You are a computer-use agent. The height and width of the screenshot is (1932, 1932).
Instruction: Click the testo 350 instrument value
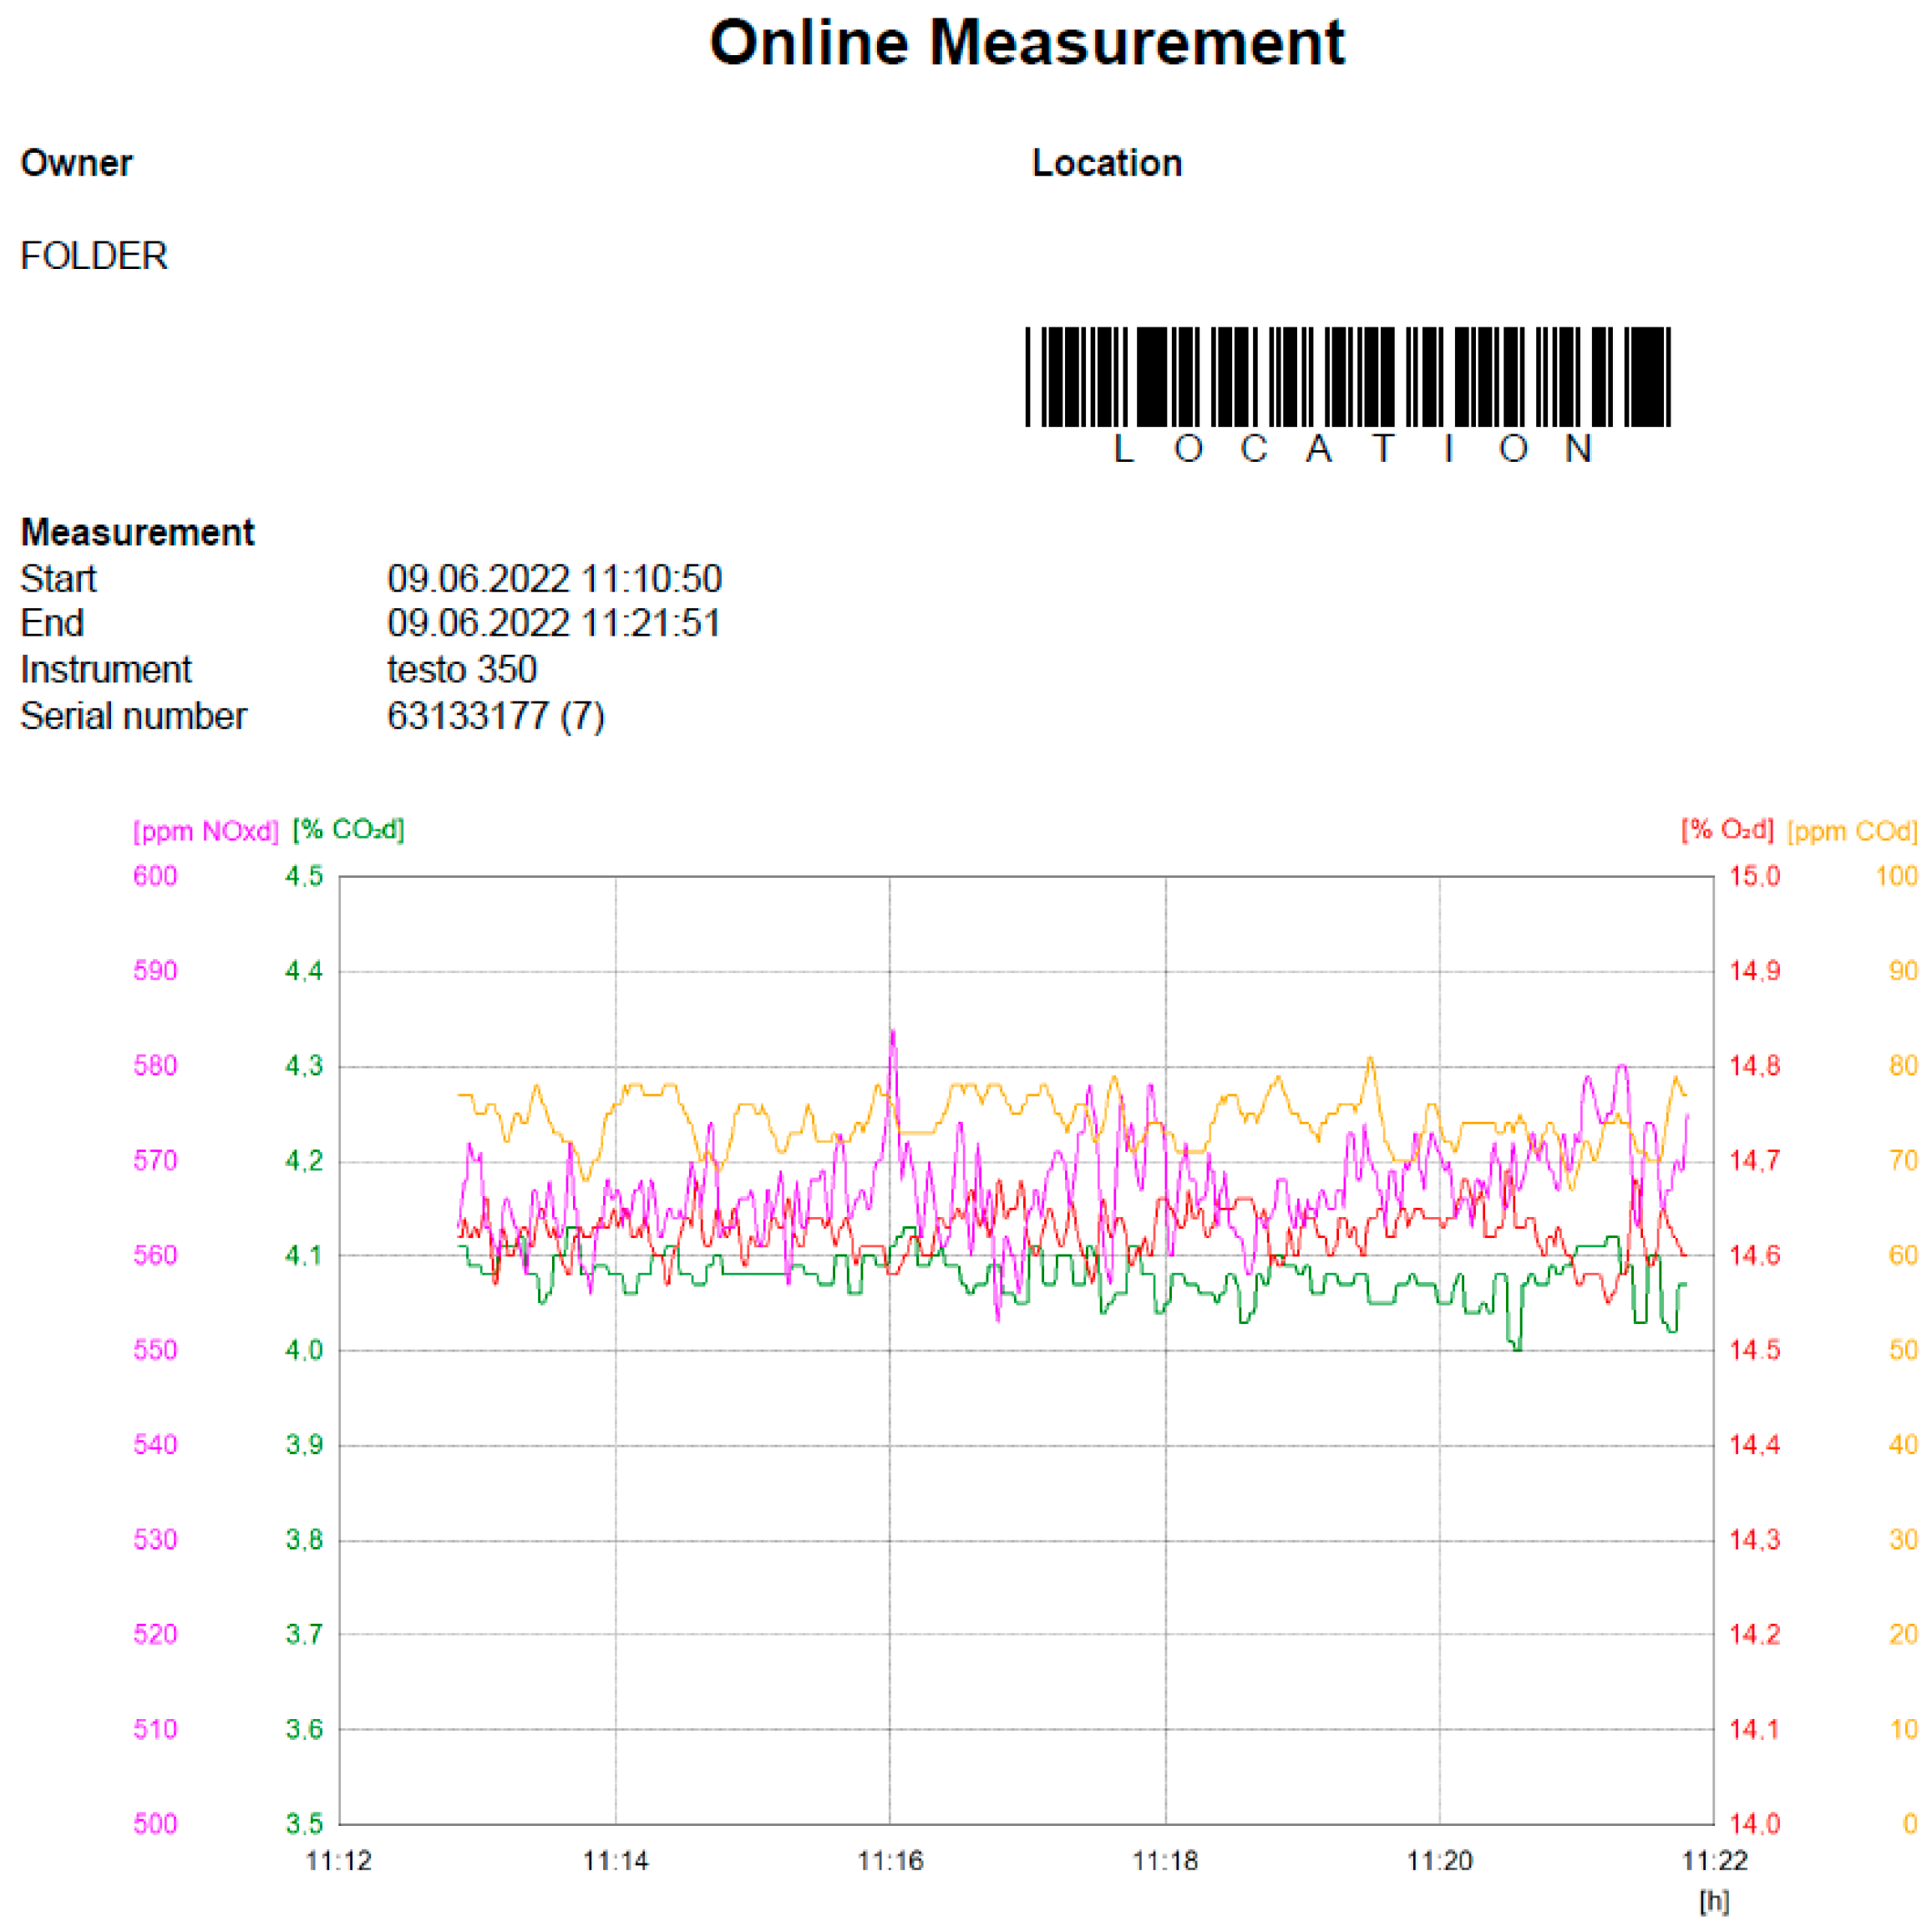pos(461,669)
